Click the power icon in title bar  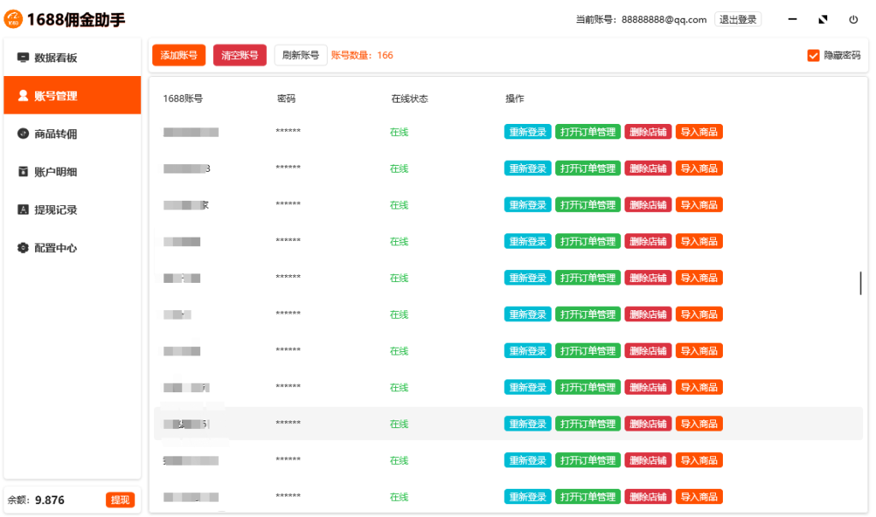853,20
